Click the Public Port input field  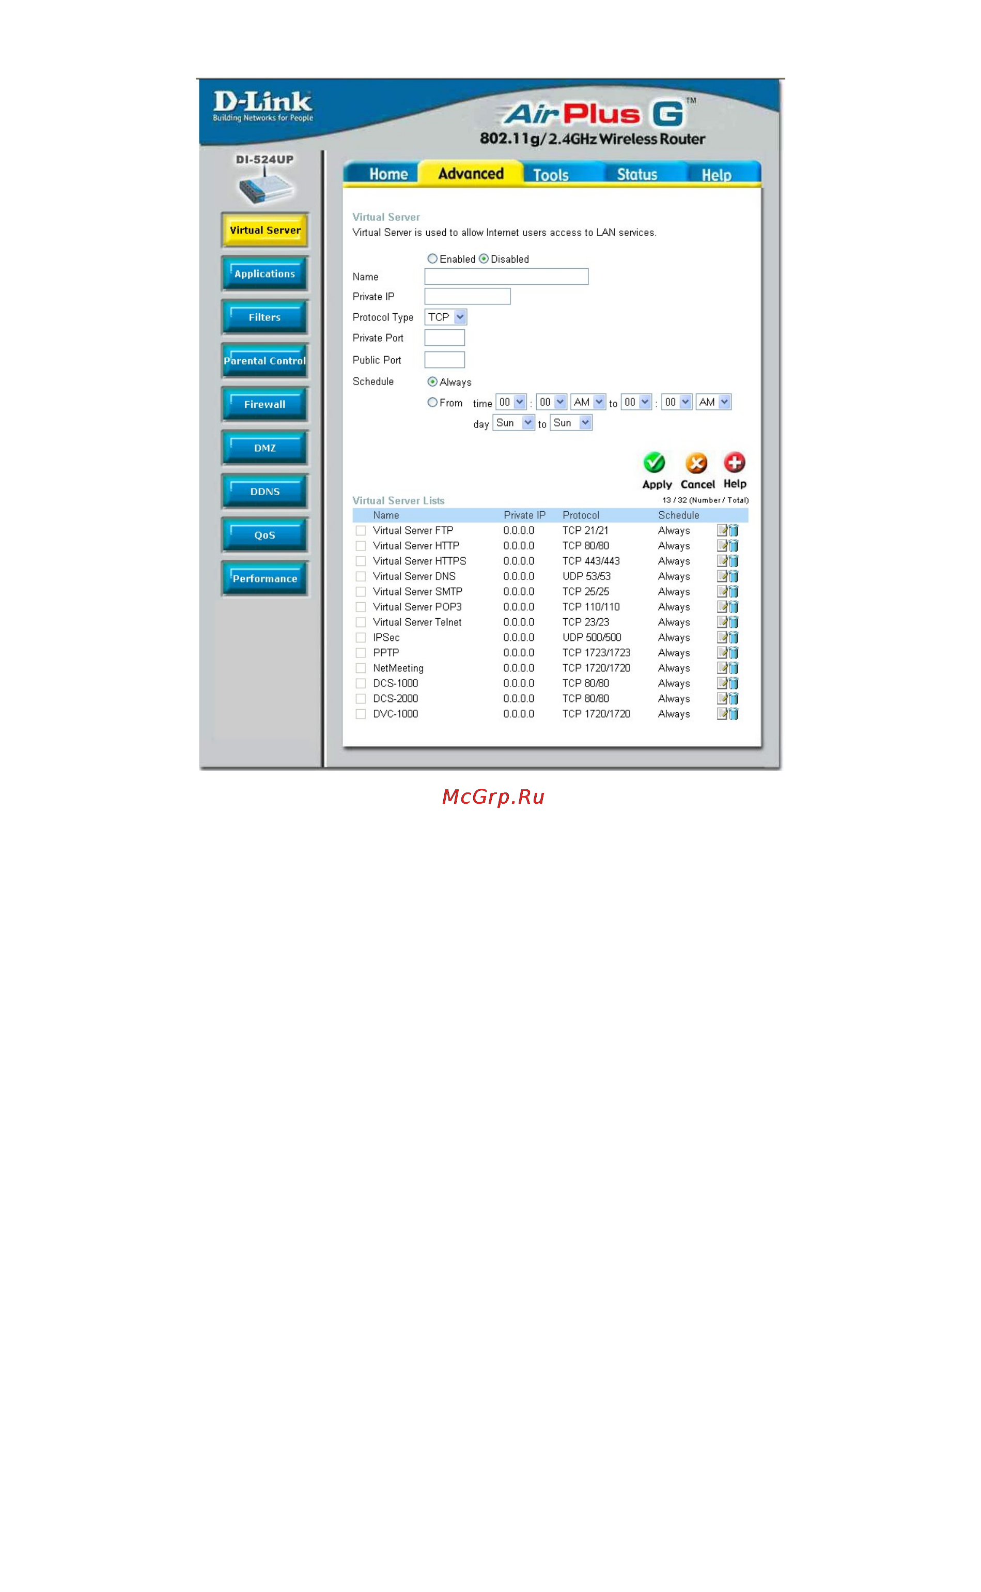(x=444, y=360)
